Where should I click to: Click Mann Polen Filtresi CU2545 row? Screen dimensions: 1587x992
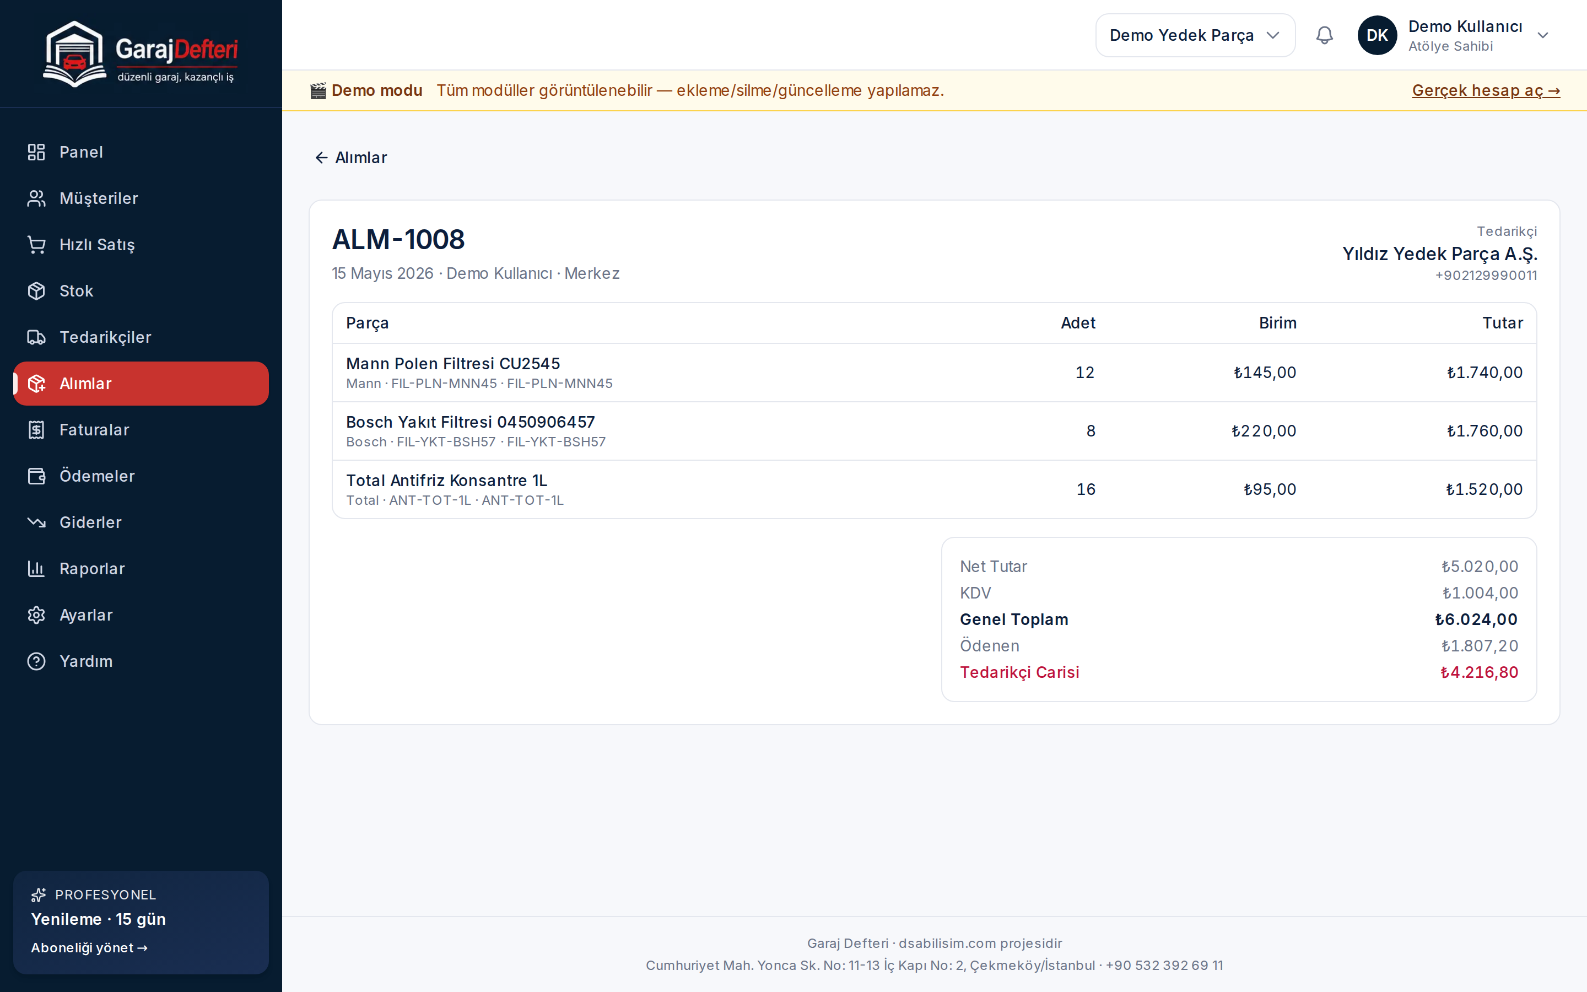pos(934,373)
